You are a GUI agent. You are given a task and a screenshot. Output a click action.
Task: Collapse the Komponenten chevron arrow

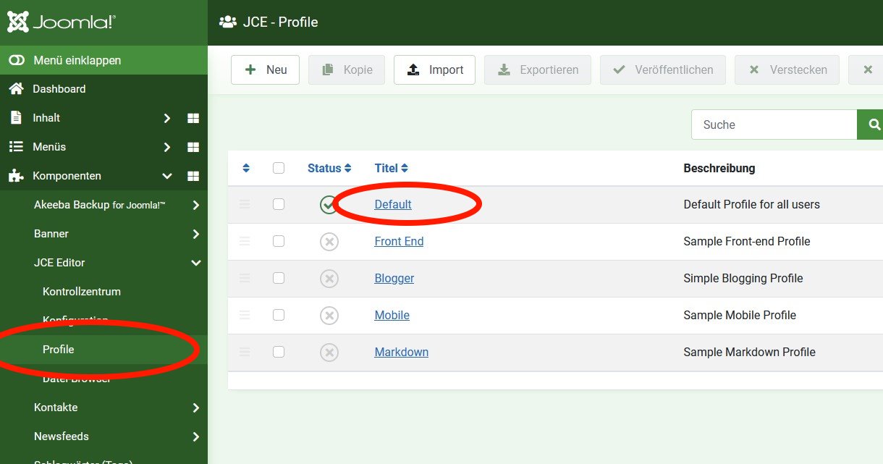point(166,176)
